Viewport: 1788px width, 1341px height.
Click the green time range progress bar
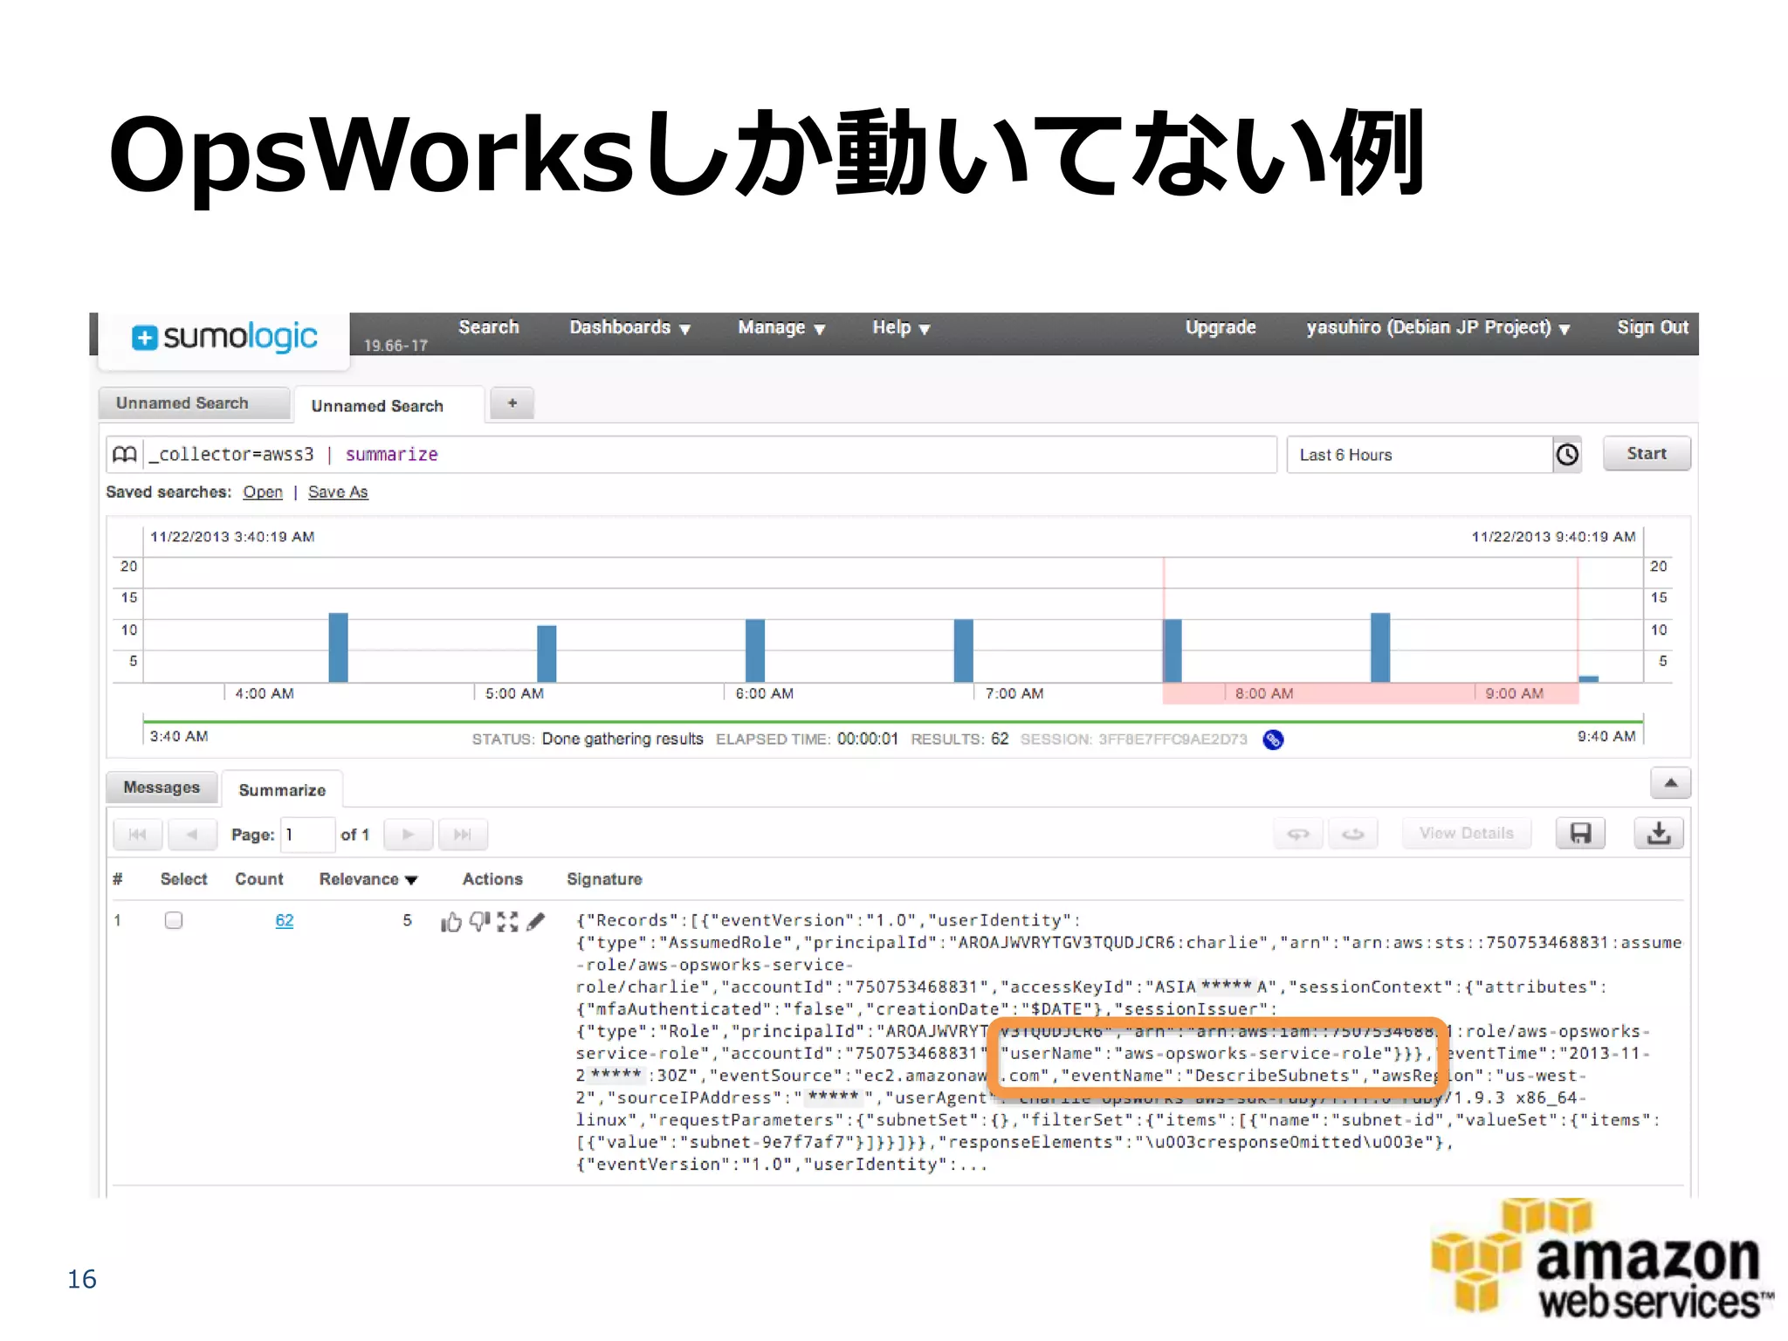893,722
